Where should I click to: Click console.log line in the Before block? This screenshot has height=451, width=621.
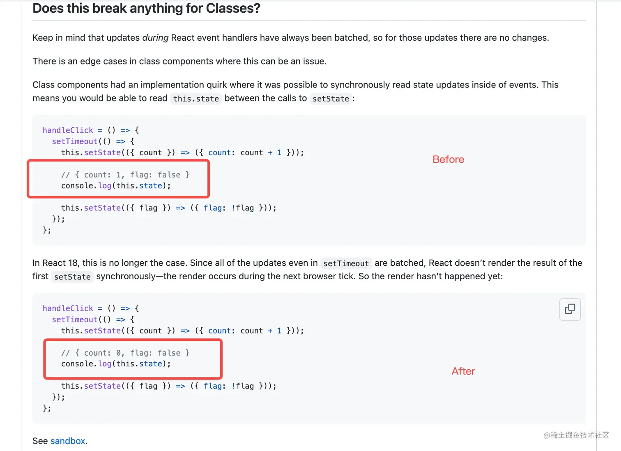(116, 186)
